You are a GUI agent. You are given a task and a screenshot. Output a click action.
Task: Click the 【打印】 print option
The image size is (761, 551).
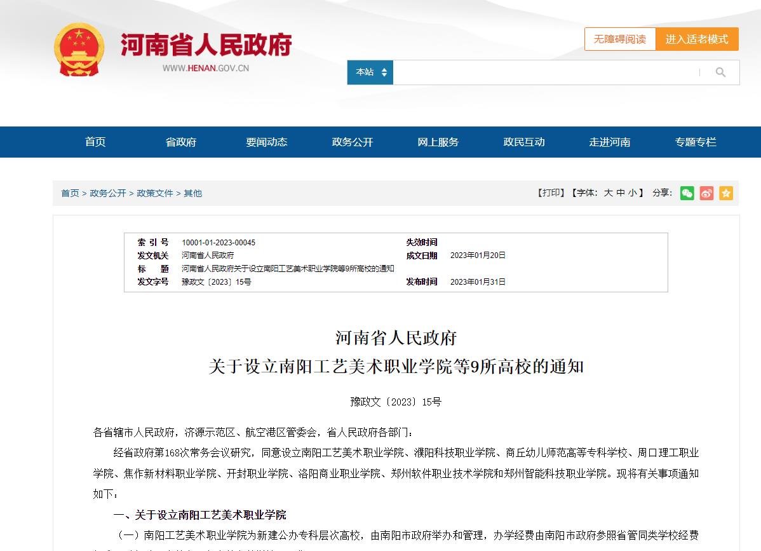pyautogui.click(x=550, y=193)
